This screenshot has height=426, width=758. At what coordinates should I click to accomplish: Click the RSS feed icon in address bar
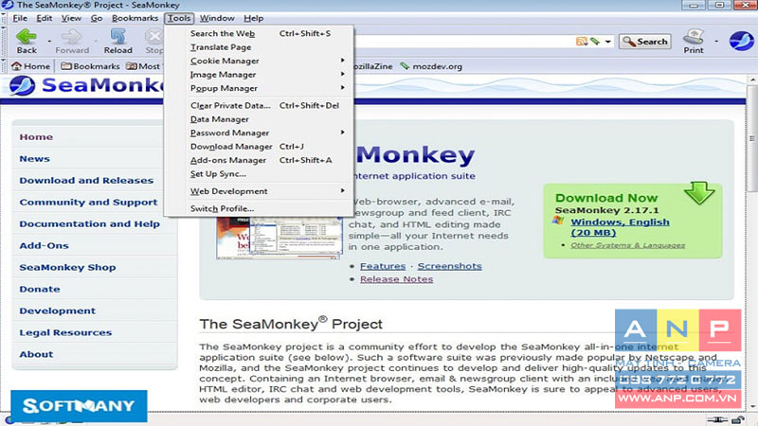click(581, 42)
